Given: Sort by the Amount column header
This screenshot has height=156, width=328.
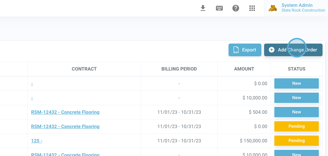Looking at the screenshot, I should click(x=244, y=69).
